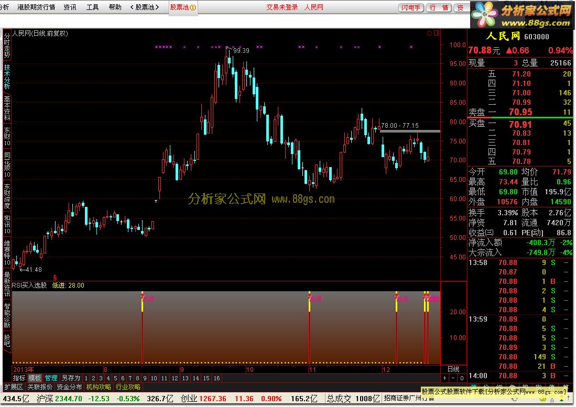Select template number 16
Viewport: 576px width, 407px height.
pyautogui.click(x=217, y=378)
